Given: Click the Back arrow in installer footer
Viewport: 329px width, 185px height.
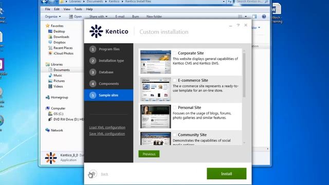Looking at the screenshot, I should 93,174.
